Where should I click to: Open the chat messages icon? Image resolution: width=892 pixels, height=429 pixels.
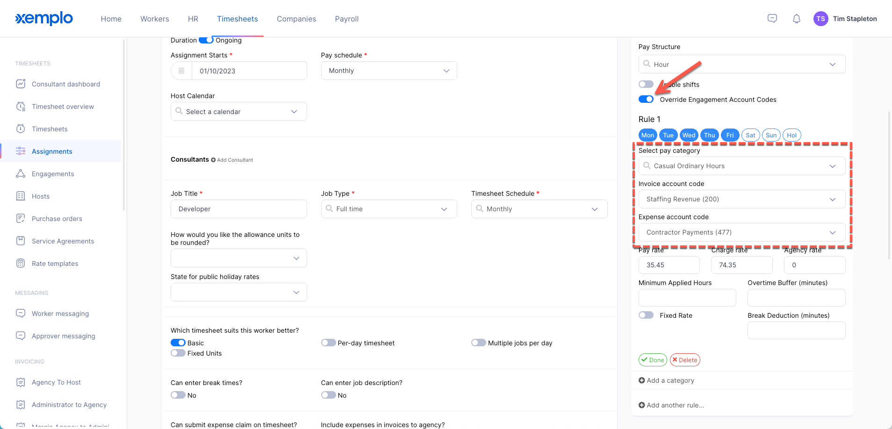(x=772, y=19)
